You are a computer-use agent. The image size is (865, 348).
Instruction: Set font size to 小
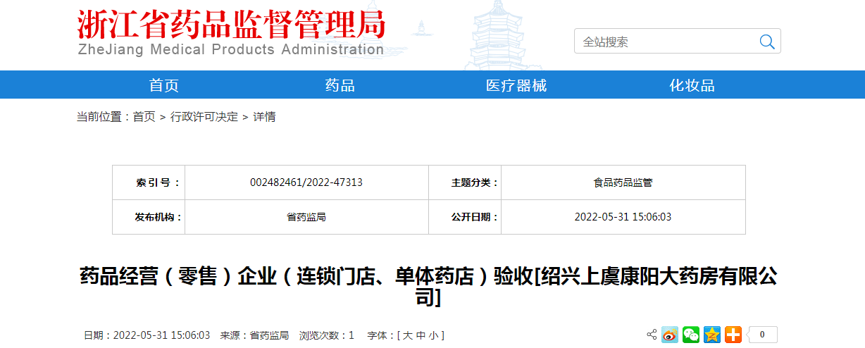click(432, 335)
